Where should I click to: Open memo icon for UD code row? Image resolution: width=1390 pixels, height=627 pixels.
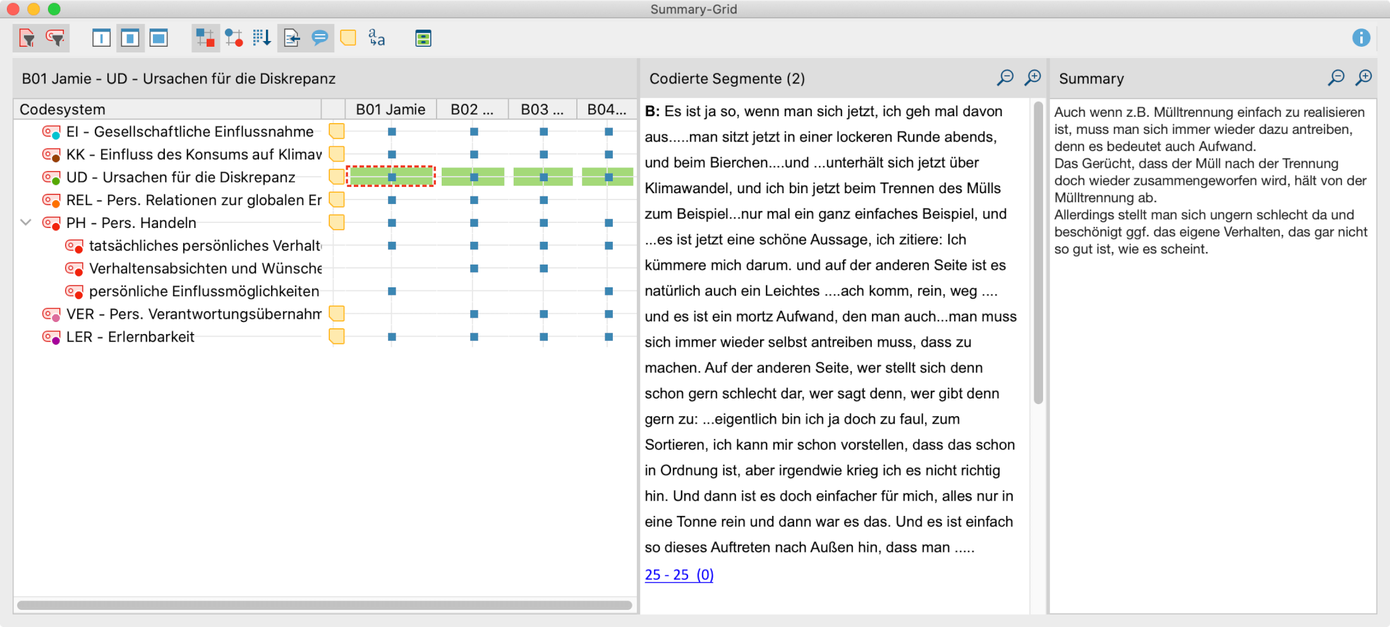(x=337, y=177)
